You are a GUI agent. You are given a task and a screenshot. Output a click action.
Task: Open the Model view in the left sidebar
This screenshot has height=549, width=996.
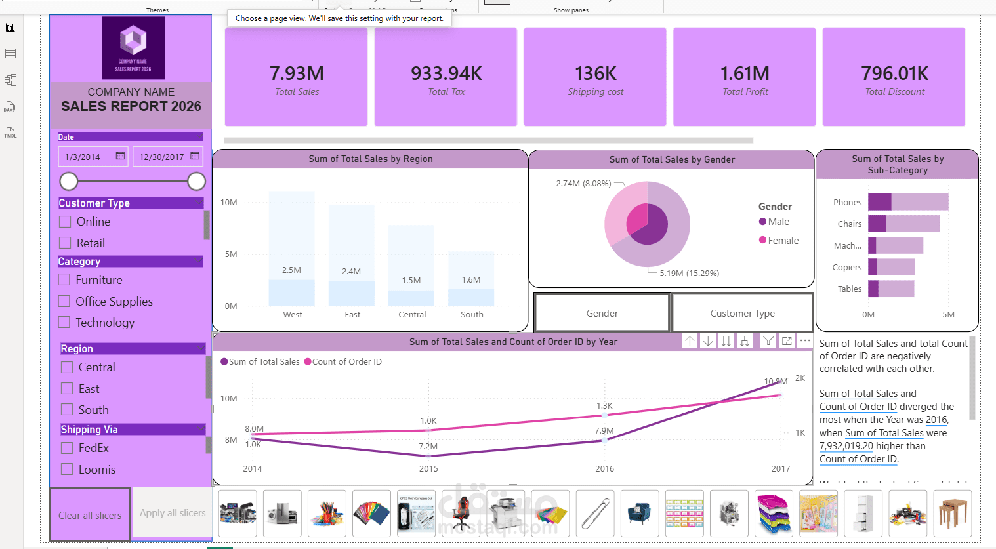(10, 80)
